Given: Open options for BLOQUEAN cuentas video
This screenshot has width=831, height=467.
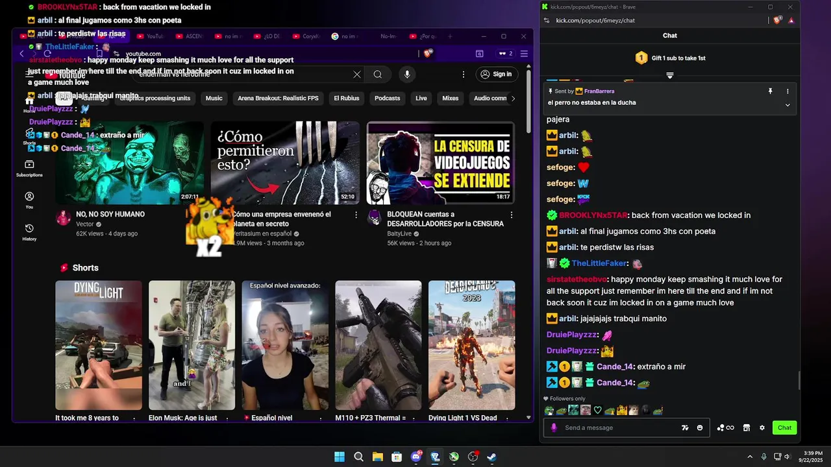Looking at the screenshot, I should pos(512,215).
